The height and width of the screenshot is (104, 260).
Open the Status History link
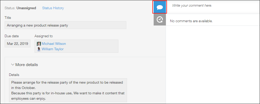tap(53, 8)
